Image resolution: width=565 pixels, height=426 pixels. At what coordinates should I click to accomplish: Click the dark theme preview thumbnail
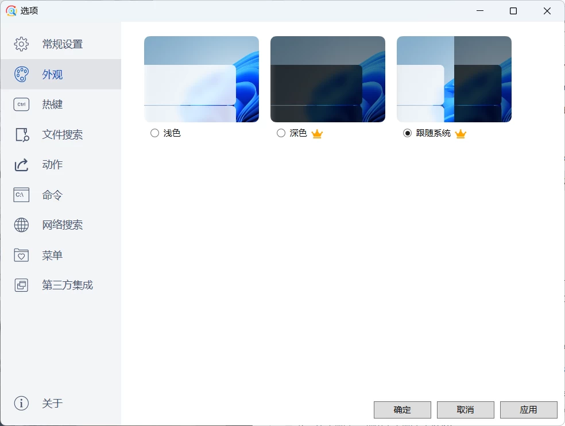[x=328, y=79]
